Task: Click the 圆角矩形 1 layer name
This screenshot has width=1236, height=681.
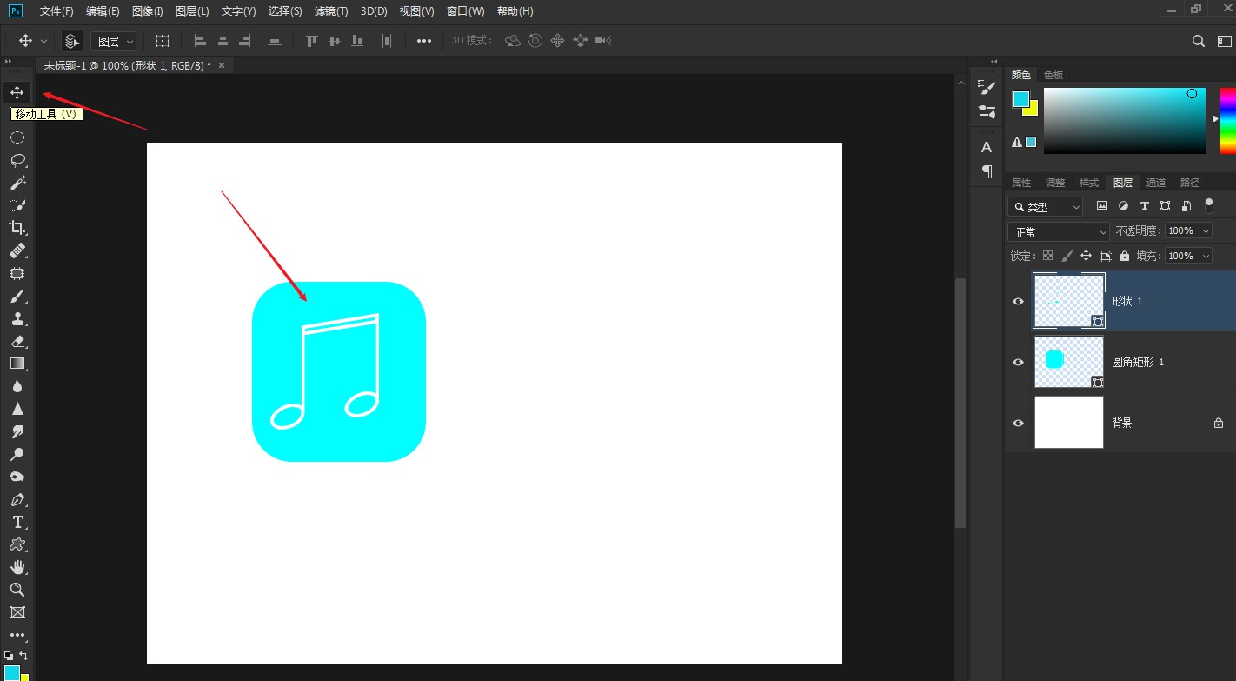Action: [1138, 362]
